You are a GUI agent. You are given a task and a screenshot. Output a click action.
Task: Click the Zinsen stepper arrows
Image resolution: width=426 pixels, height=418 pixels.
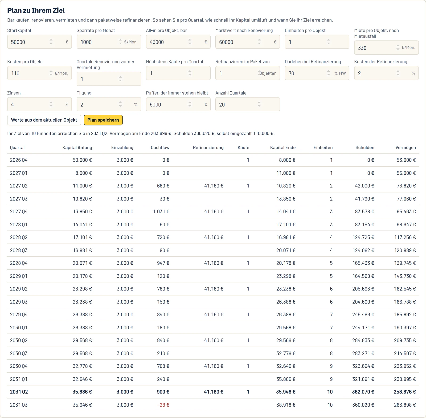tap(51, 104)
